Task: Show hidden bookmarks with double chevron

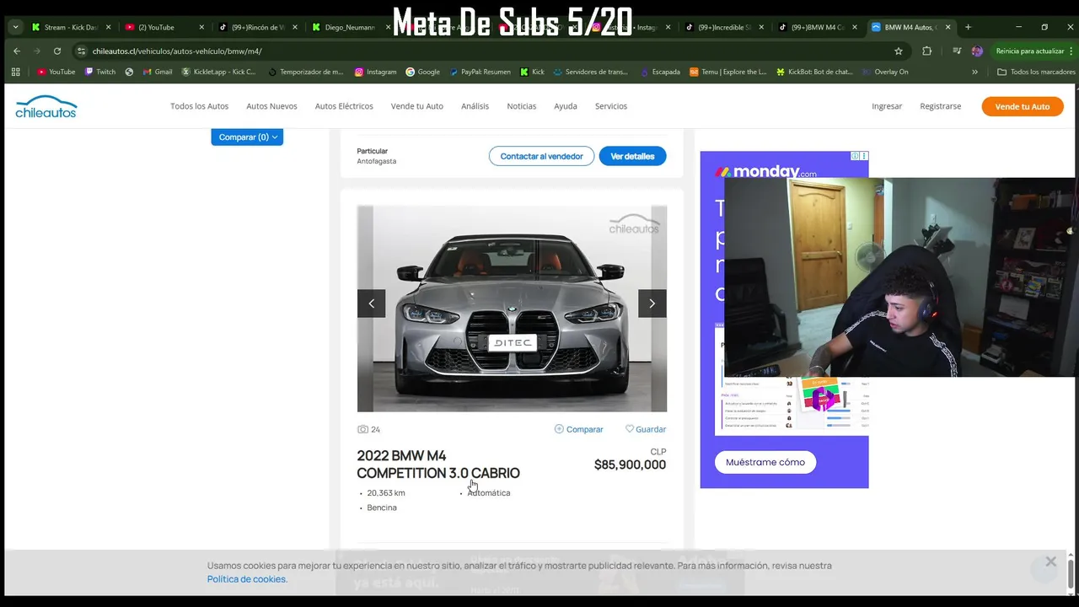Action: coord(974,72)
